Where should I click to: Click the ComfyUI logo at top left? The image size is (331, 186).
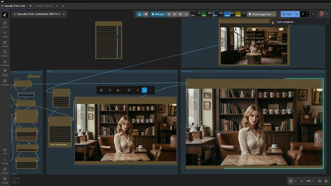pos(5,15)
